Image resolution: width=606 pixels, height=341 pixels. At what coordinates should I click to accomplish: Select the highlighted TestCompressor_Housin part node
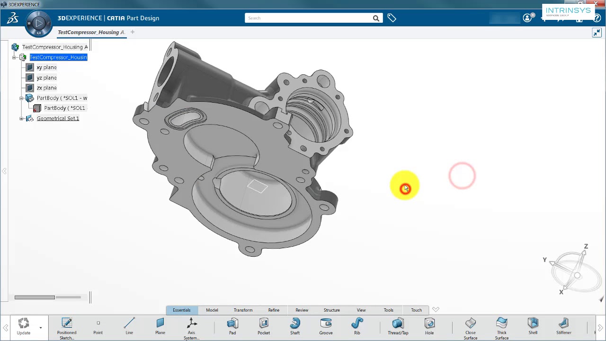(x=58, y=57)
